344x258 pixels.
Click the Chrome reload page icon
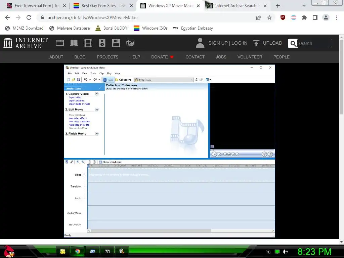(x=29, y=17)
